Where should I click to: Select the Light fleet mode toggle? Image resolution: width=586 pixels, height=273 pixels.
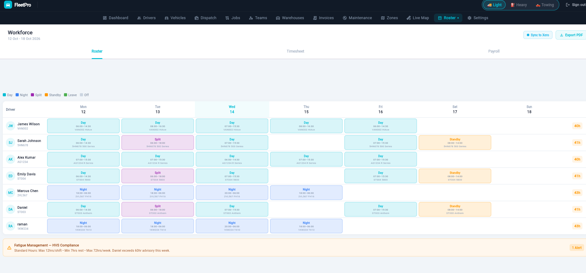click(x=494, y=5)
